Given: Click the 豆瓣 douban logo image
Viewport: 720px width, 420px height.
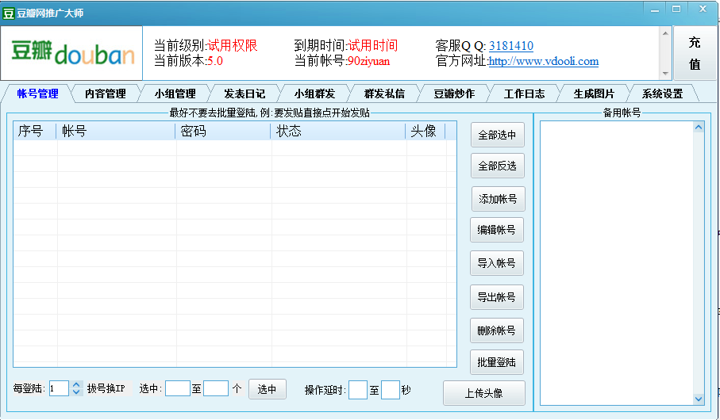Looking at the screenshot, I should (x=72, y=53).
